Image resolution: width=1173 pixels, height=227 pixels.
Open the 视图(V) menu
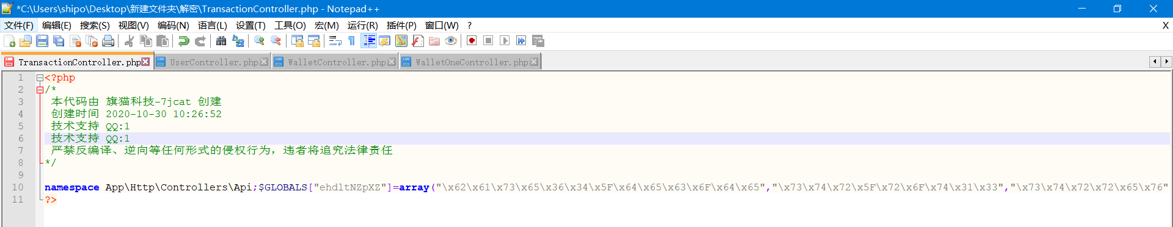coord(134,25)
